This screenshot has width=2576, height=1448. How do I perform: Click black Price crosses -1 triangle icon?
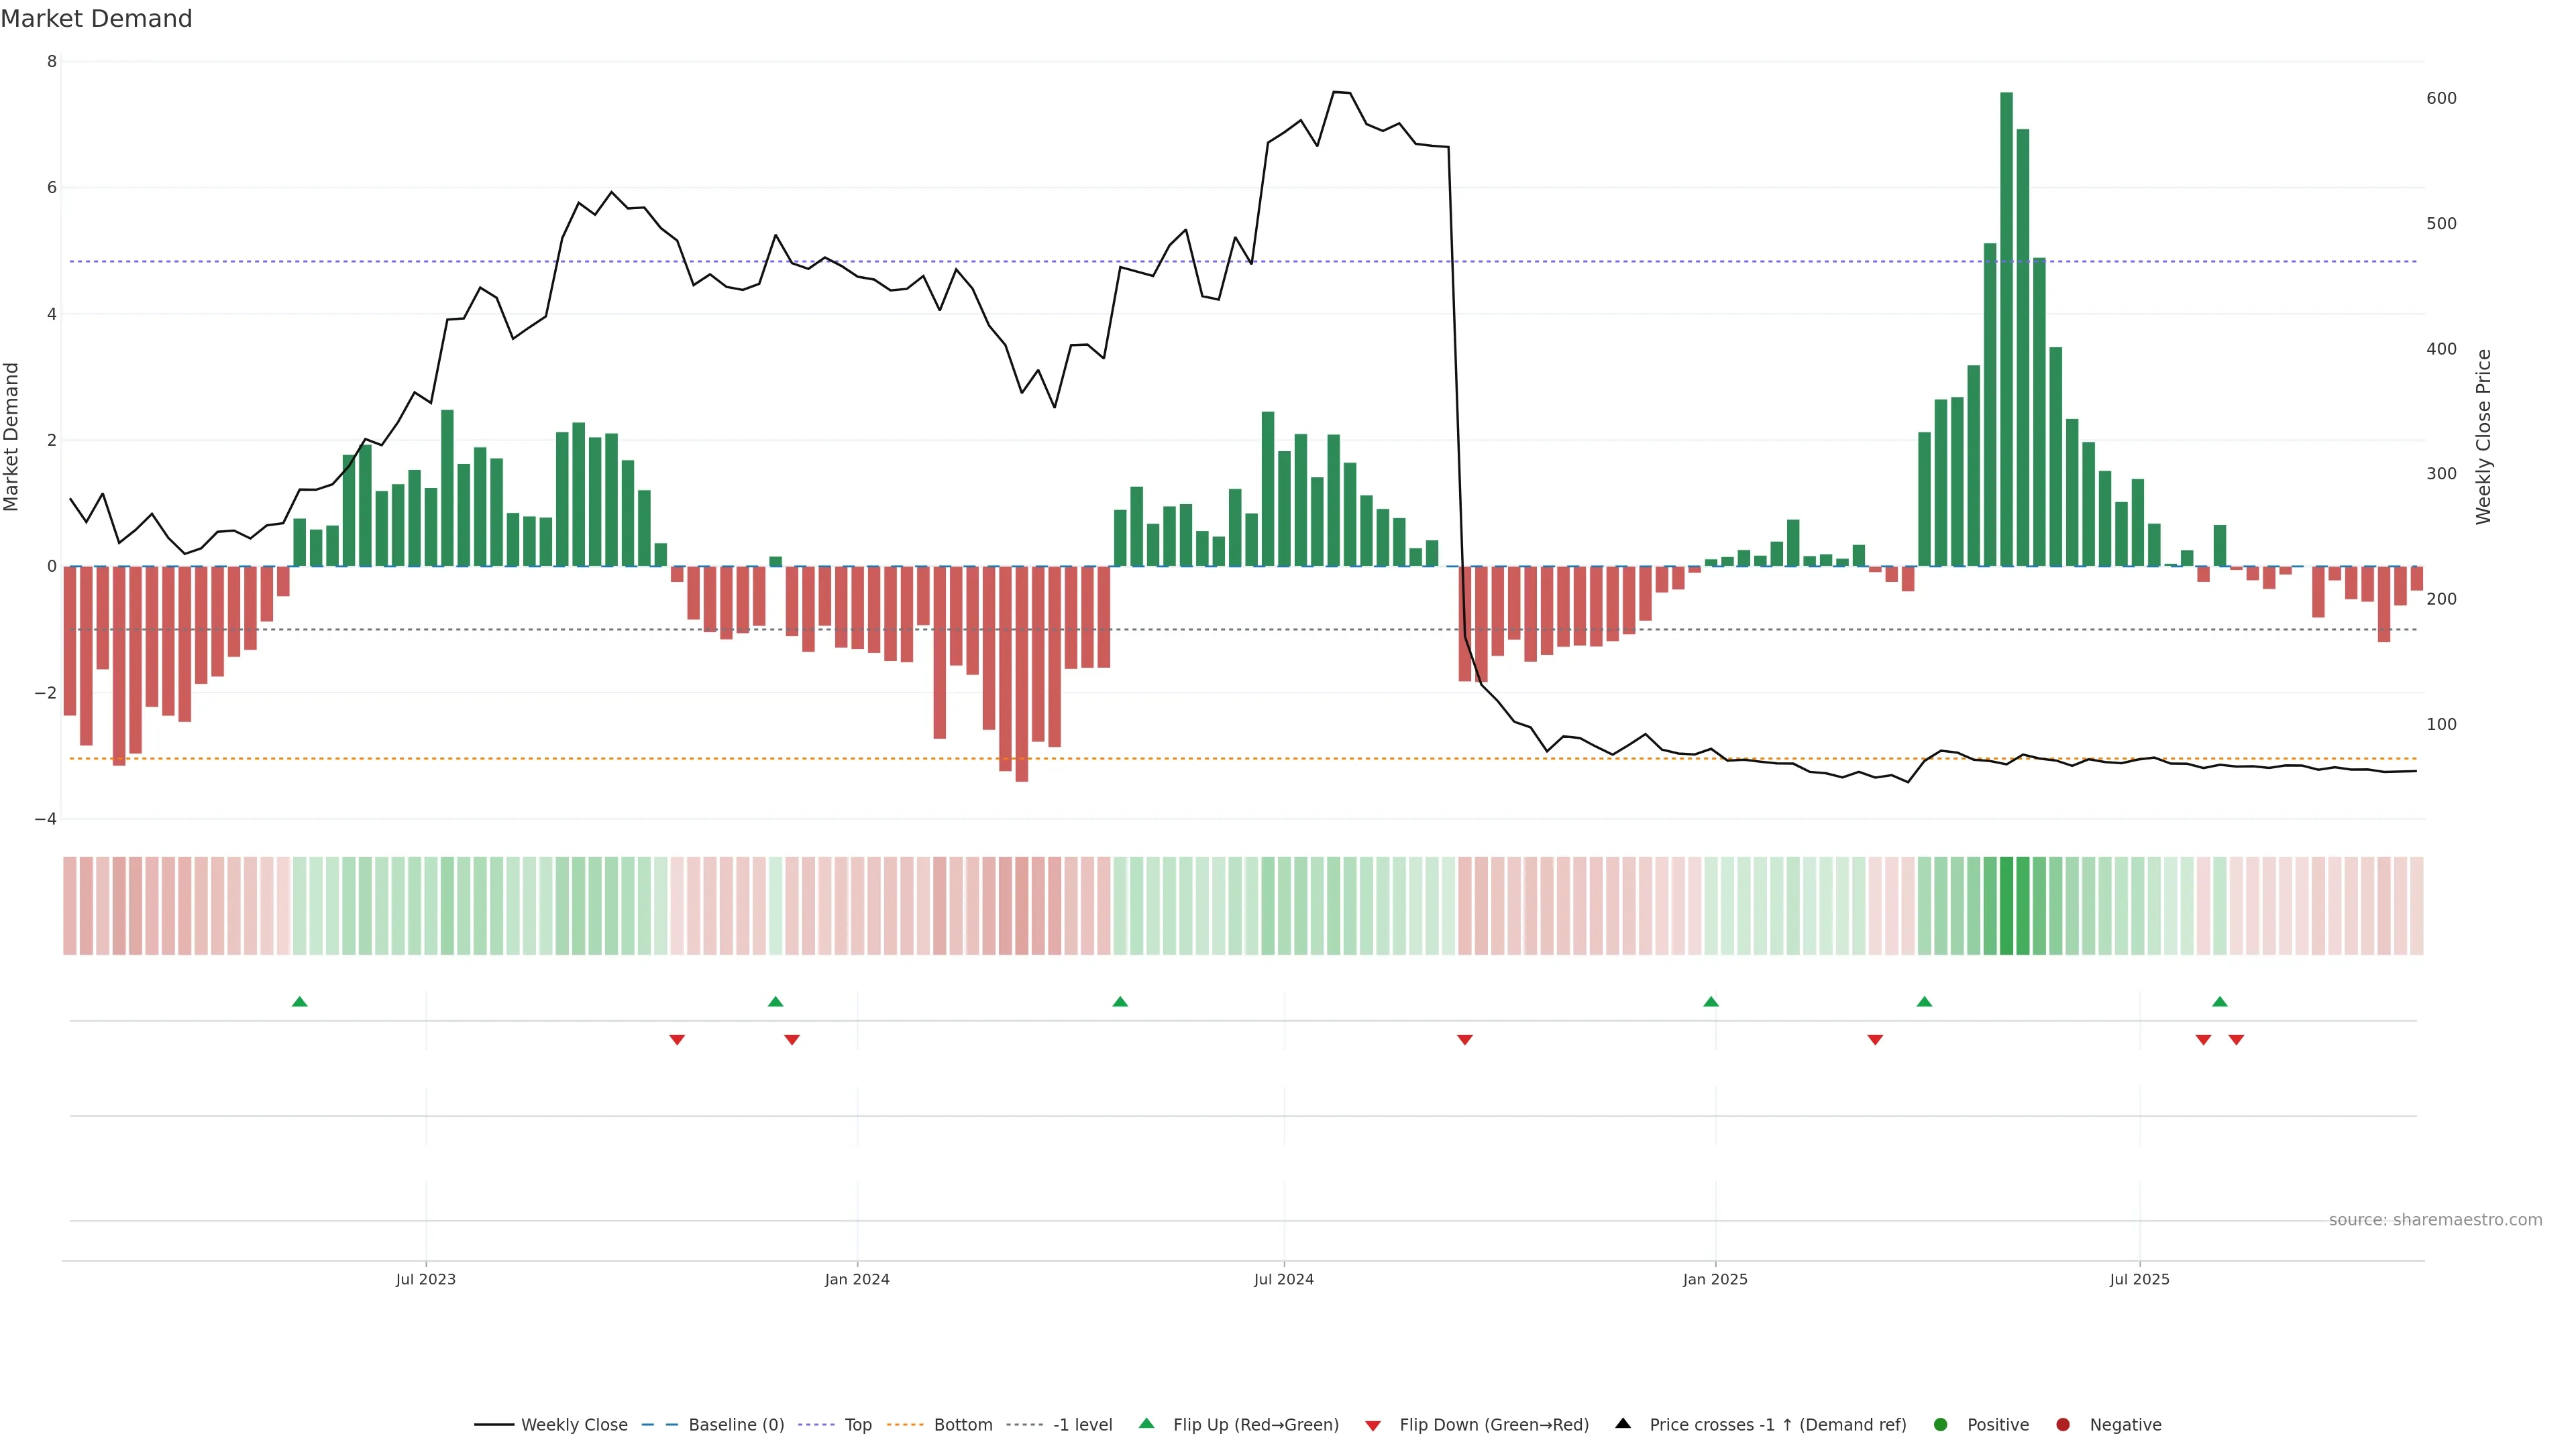pos(1623,1424)
